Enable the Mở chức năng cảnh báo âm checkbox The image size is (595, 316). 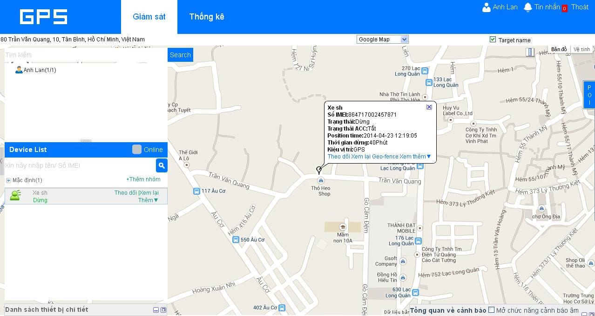point(491,310)
